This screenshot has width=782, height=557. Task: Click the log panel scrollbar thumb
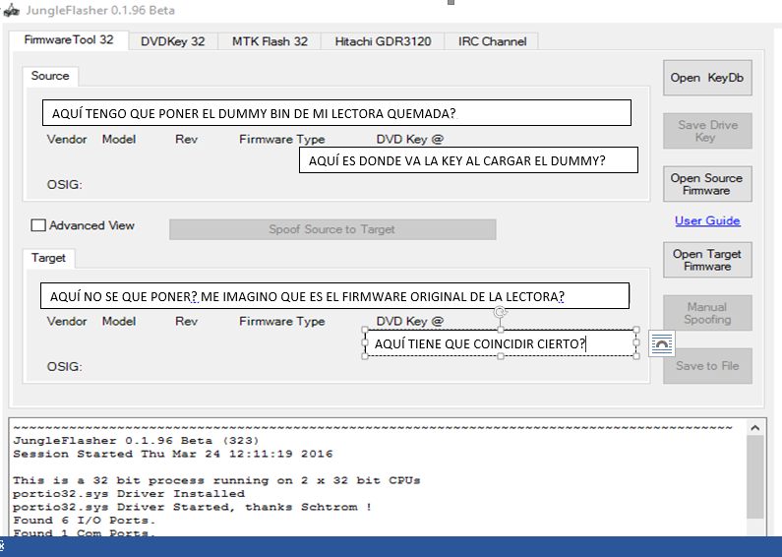[755, 476]
